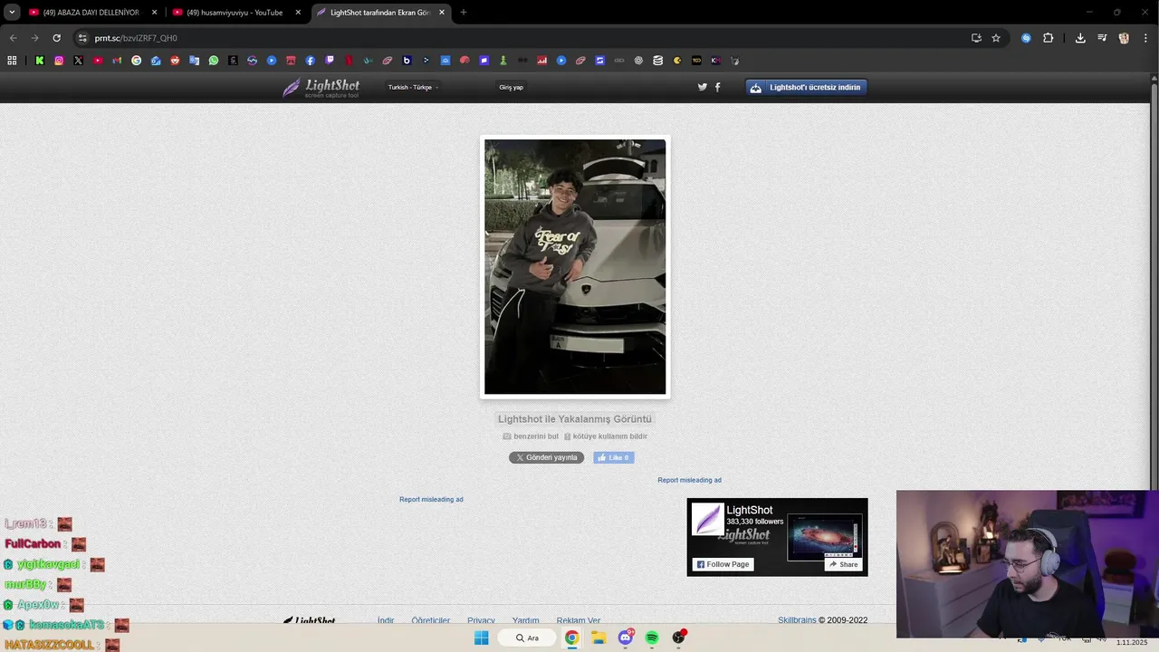1159x652 pixels.
Task: Install page as app icon in address bar
Action: 976,38
